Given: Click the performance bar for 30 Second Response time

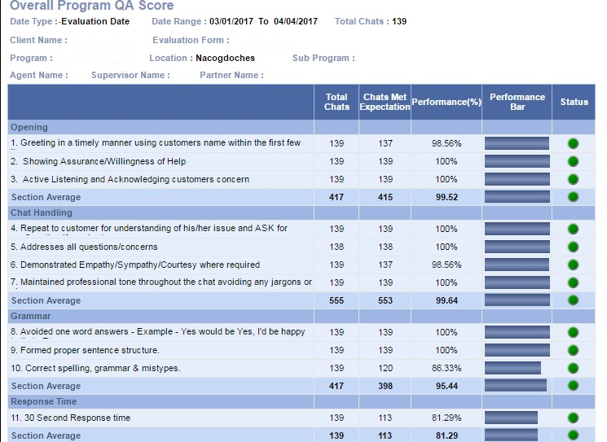Looking at the screenshot, I should pyautogui.click(x=511, y=418).
